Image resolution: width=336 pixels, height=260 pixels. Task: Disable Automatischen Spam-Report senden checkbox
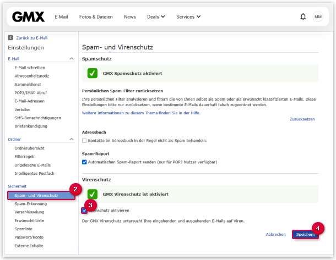tap(84, 162)
